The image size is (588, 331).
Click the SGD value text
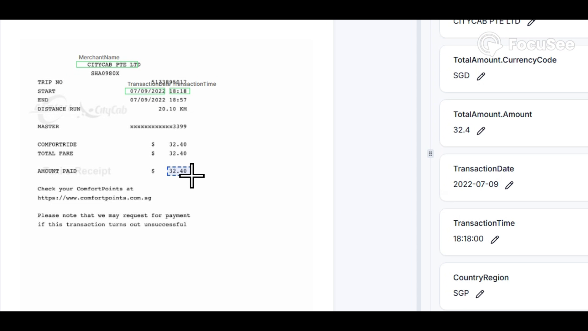(461, 75)
